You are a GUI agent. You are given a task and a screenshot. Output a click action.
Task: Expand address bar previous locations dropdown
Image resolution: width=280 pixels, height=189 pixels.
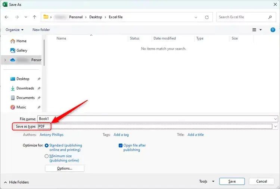(196, 17)
